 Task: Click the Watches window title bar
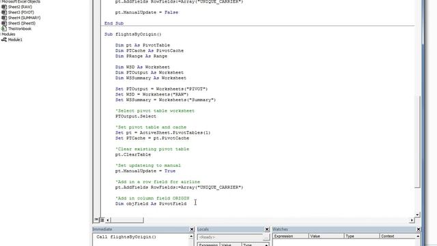click(343, 229)
